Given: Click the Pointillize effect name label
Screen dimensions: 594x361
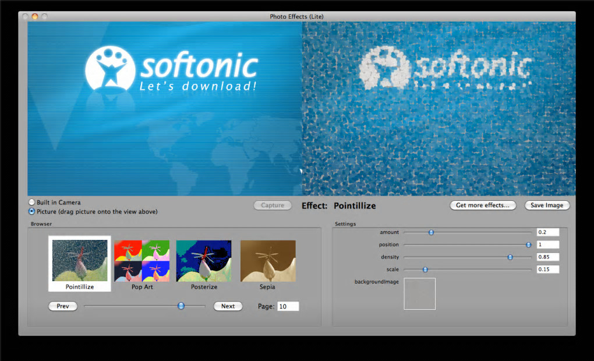Looking at the screenshot, I should [x=355, y=206].
